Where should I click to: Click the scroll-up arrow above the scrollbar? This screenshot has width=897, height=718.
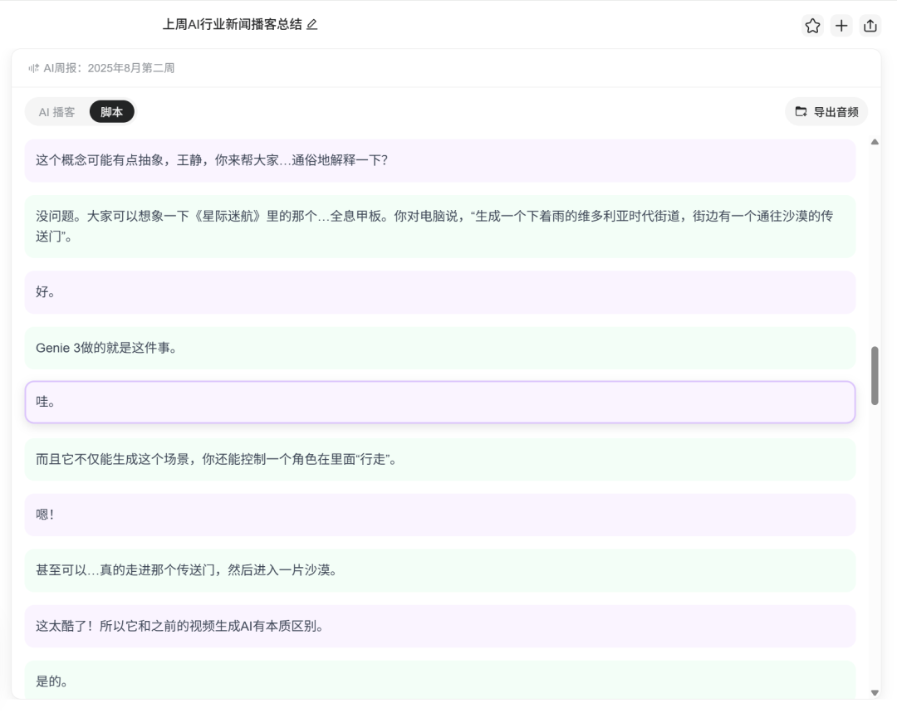pos(875,140)
